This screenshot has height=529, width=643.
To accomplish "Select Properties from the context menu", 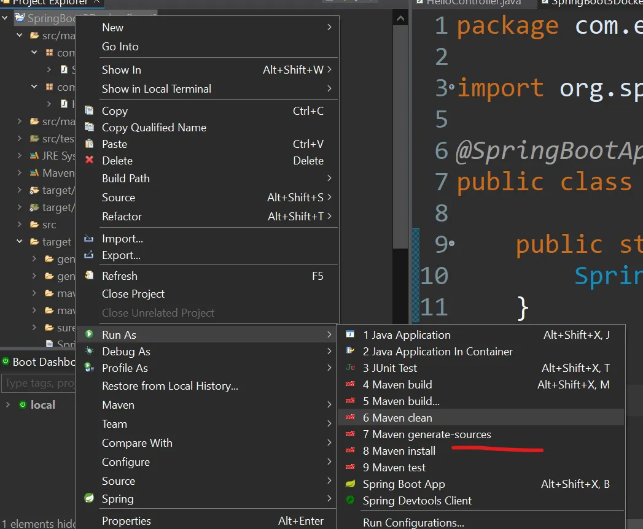I will click(126, 520).
